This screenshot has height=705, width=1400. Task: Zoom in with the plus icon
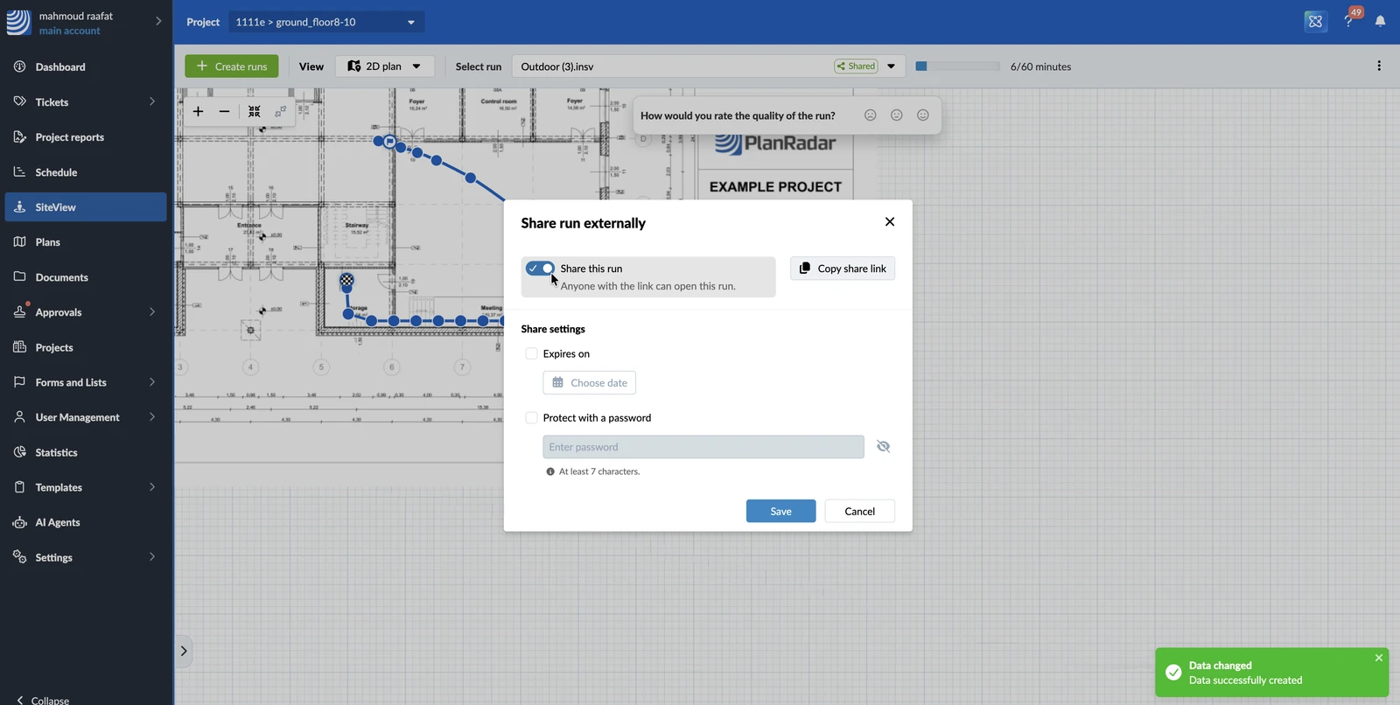pyautogui.click(x=198, y=112)
